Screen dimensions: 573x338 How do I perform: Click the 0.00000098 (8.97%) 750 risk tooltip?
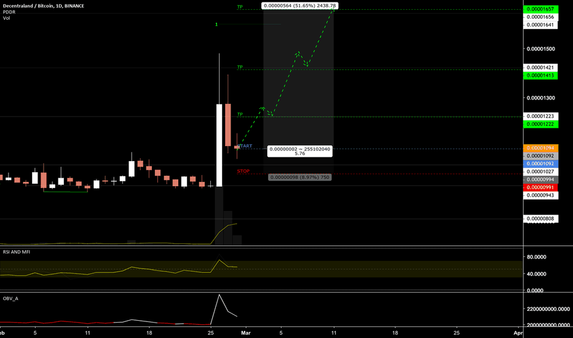(x=299, y=177)
